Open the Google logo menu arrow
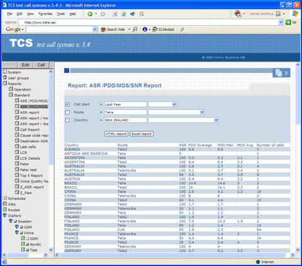The image size is (302, 266). 23,30
